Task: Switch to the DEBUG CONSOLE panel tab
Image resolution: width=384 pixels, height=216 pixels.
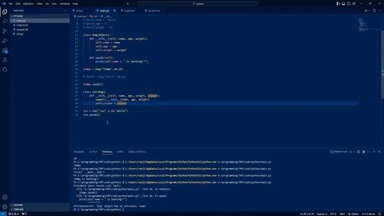Action: coord(137,152)
